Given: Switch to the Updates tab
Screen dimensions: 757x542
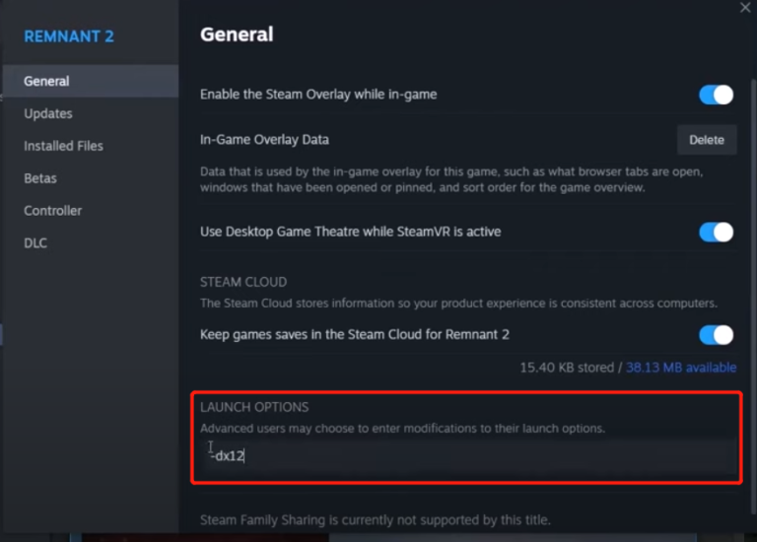Looking at the screenshot, I should (48, 113).
